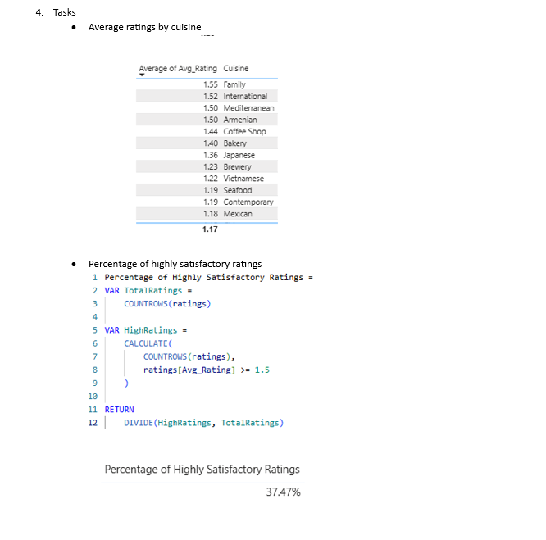Click 'ratings[Avg_Rating] >= 1.5' on line 8
The width and height of the screenshot is (546, 540).
point(206,370)
